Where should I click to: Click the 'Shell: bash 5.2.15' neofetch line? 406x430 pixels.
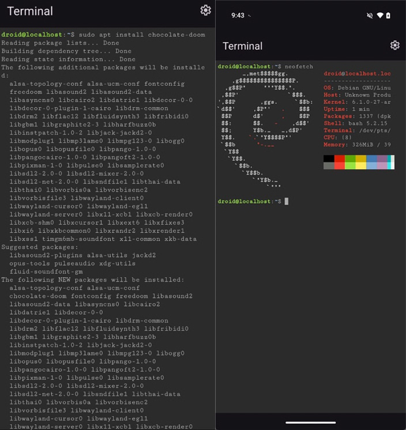pos(356,124)
